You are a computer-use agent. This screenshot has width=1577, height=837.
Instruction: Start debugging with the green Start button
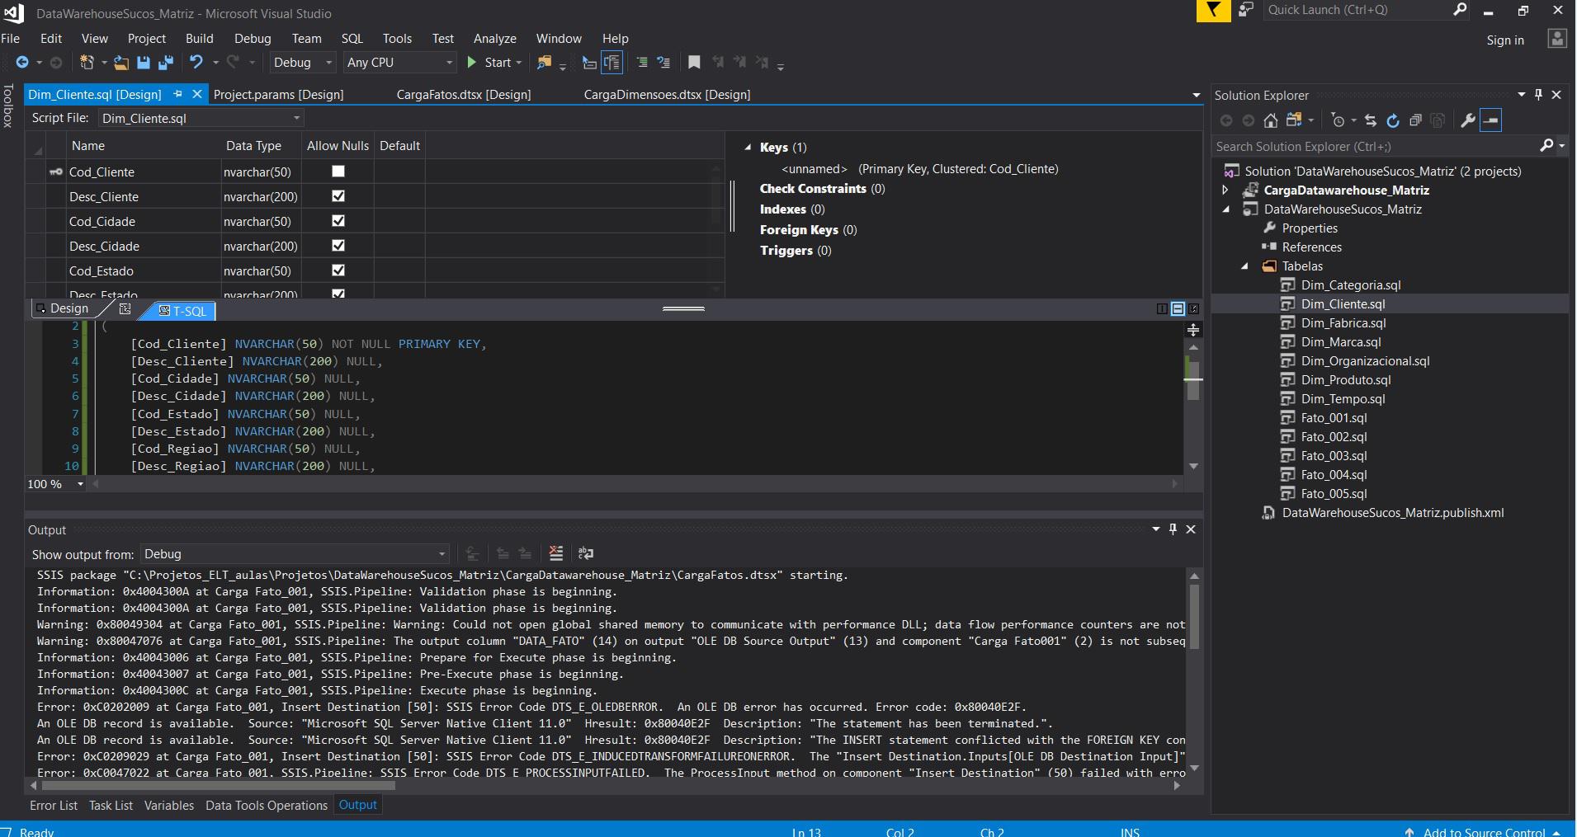coord(493,63)
